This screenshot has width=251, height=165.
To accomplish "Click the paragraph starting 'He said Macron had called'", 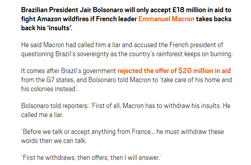I will (x=127, y=49).
